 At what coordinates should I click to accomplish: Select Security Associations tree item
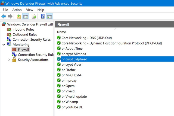tap(33, 60)
